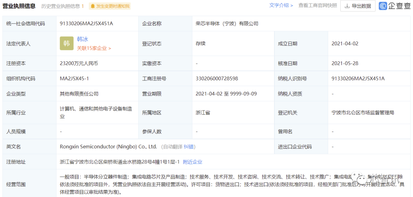The image size is (413, 197).
Task: Expand the 文字介绍 link with the arrow
Action: click(281, 5)
